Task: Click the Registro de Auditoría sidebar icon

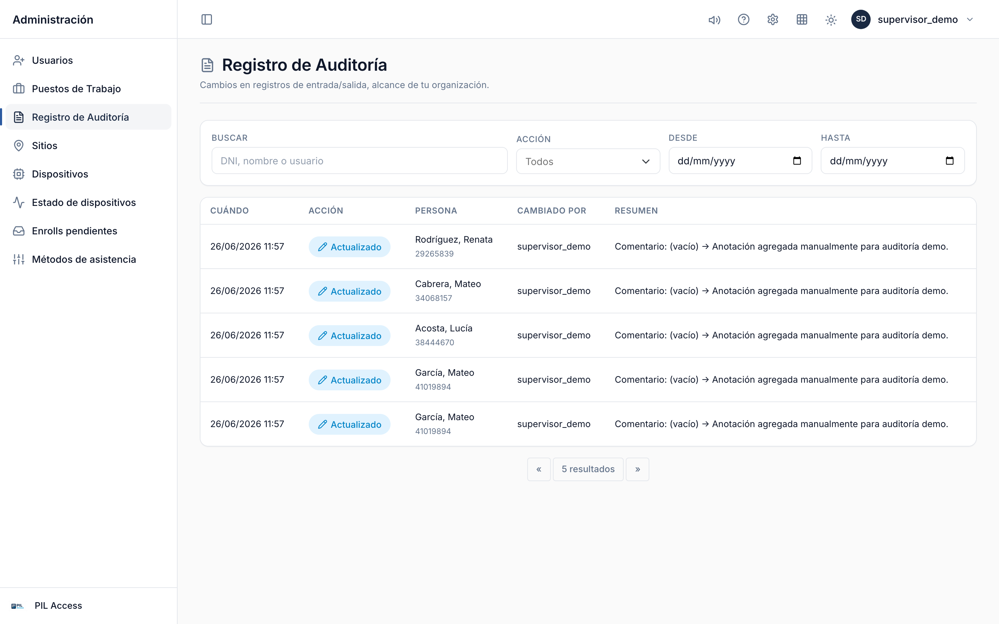Action: [x=19, y=117]
